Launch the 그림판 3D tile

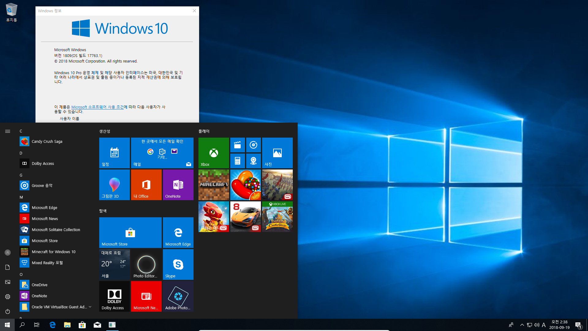(115, 185)
